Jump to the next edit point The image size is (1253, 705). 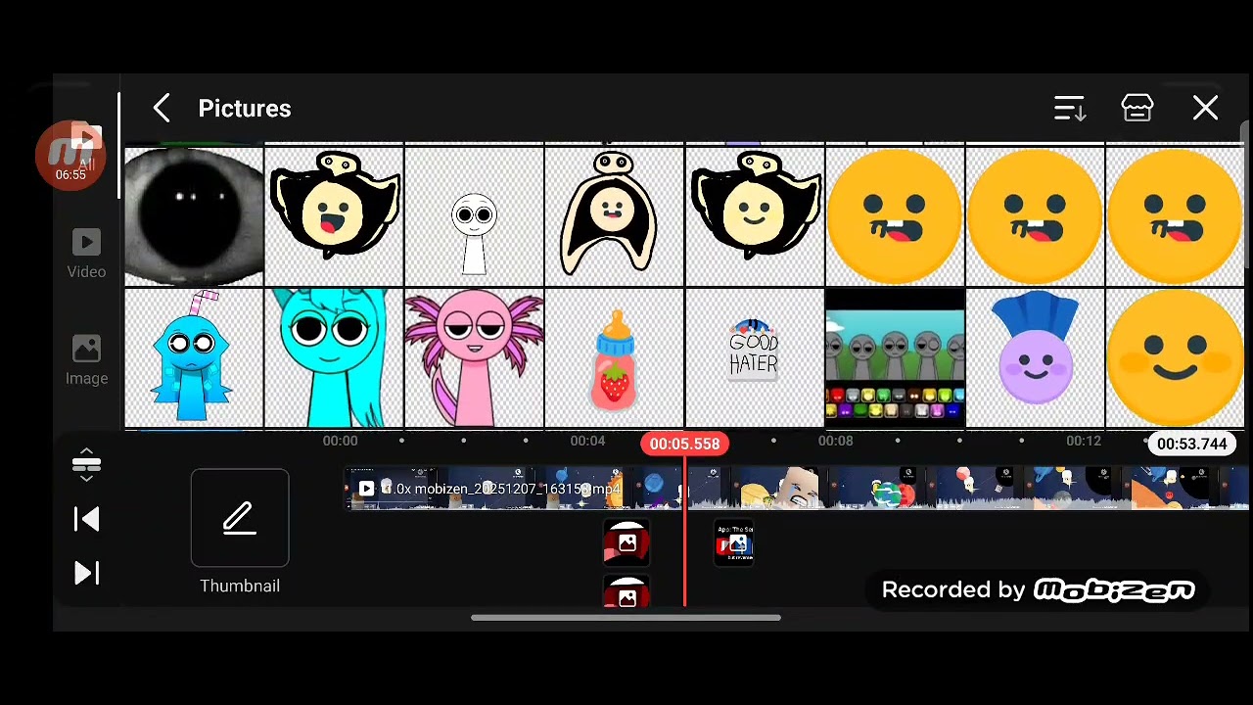click(86, 573)
